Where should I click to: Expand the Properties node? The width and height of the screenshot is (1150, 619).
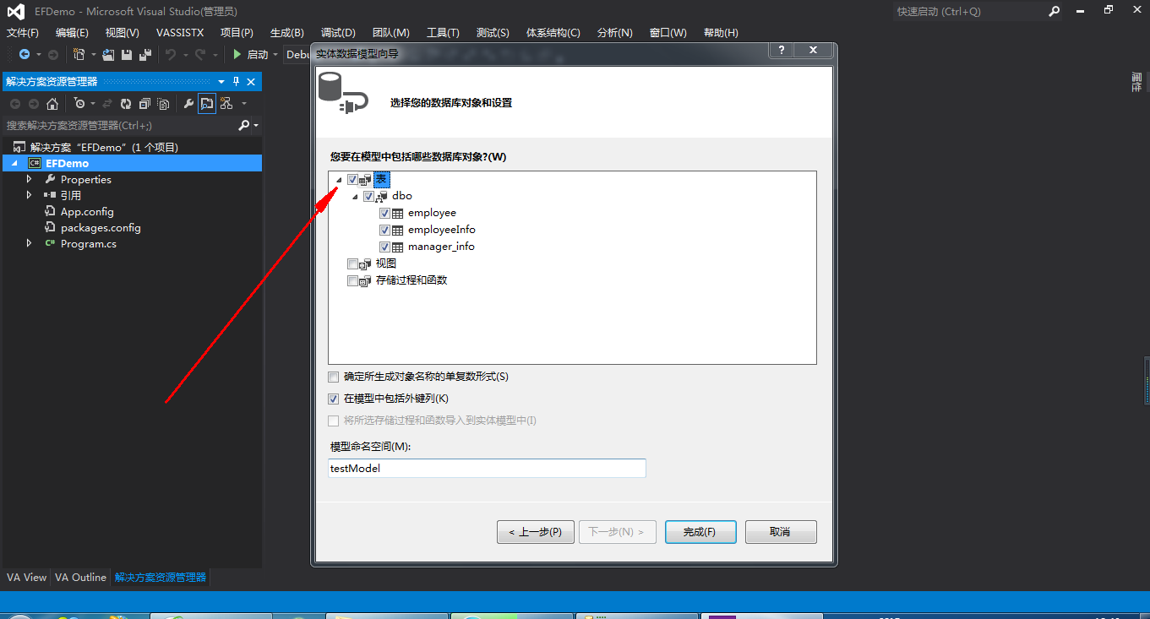29,179
